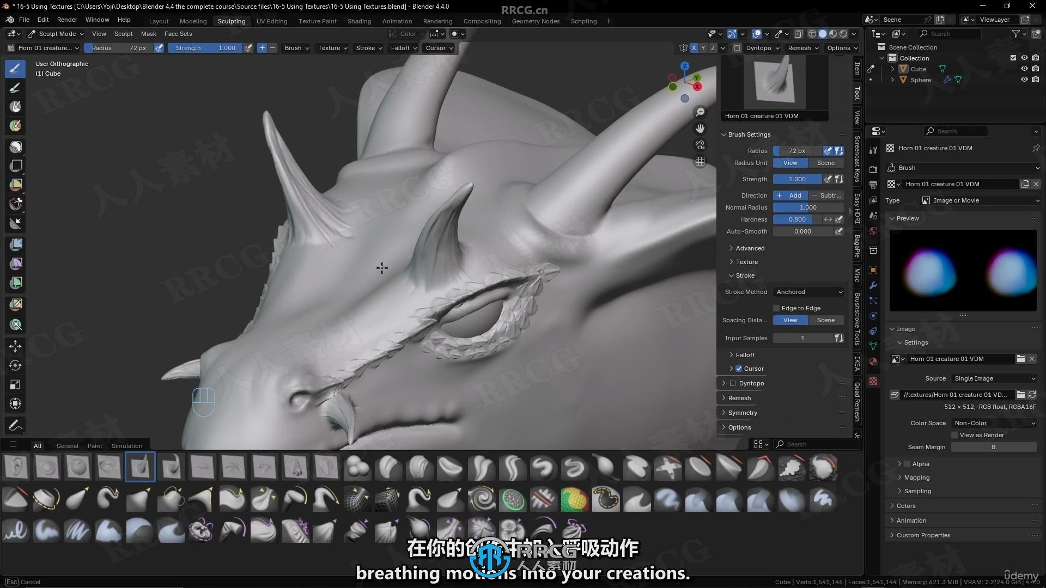
Task: Toggle the Cursor checkbox
Action: tap(739, 369)
